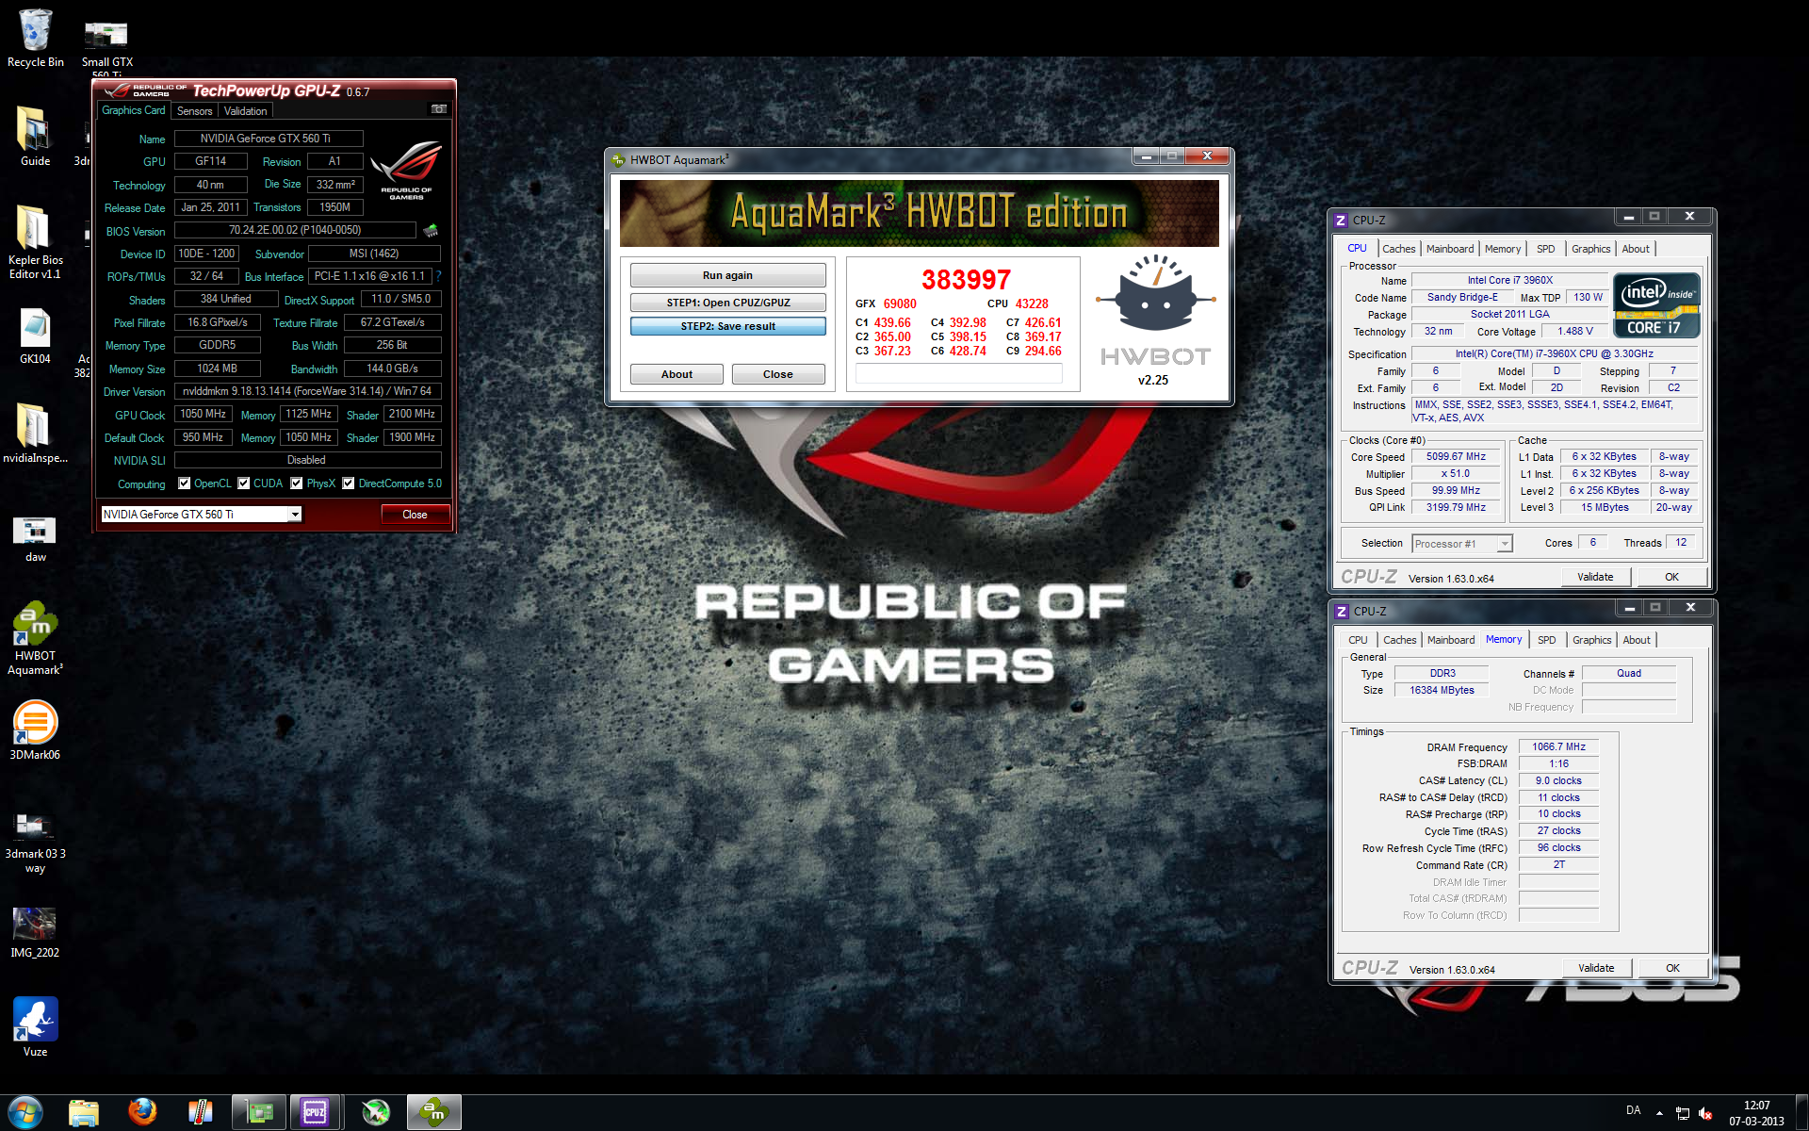This screenshot has width=1809, height=1131.
Task: Open the 3dmark 03 3 way icon
Action: 35,844
